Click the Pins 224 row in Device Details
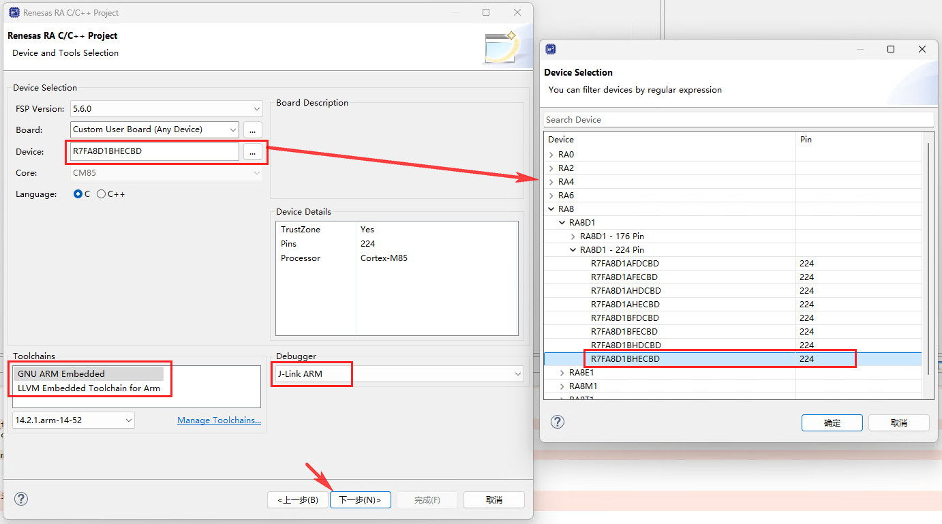Viewport: 942px width, 524px height. coord(397,244)
